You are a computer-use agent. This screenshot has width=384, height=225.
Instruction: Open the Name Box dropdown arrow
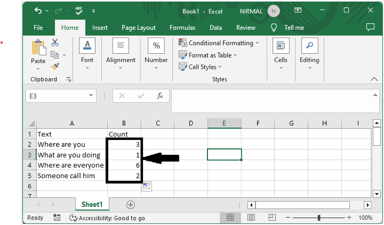click(x=92, y=96)
